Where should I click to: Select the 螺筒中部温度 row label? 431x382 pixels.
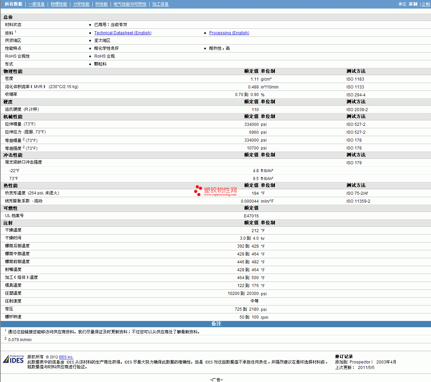(x=17, y=254)
